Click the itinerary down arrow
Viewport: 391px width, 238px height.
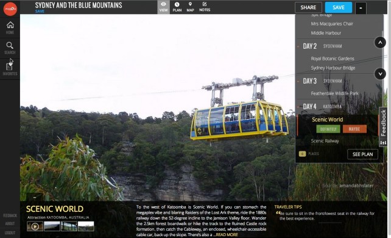coord(380,74)
